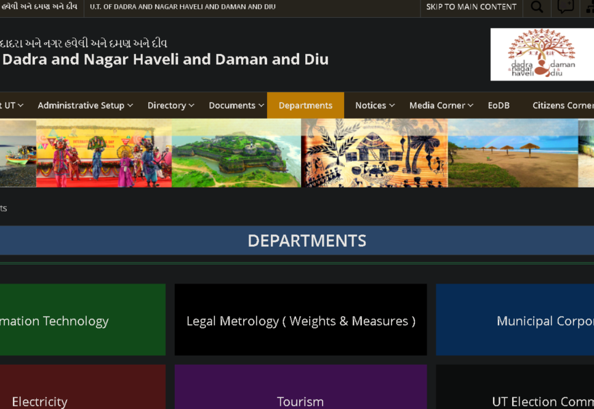Click the Warli painting banner image

(x=375, y=153)
